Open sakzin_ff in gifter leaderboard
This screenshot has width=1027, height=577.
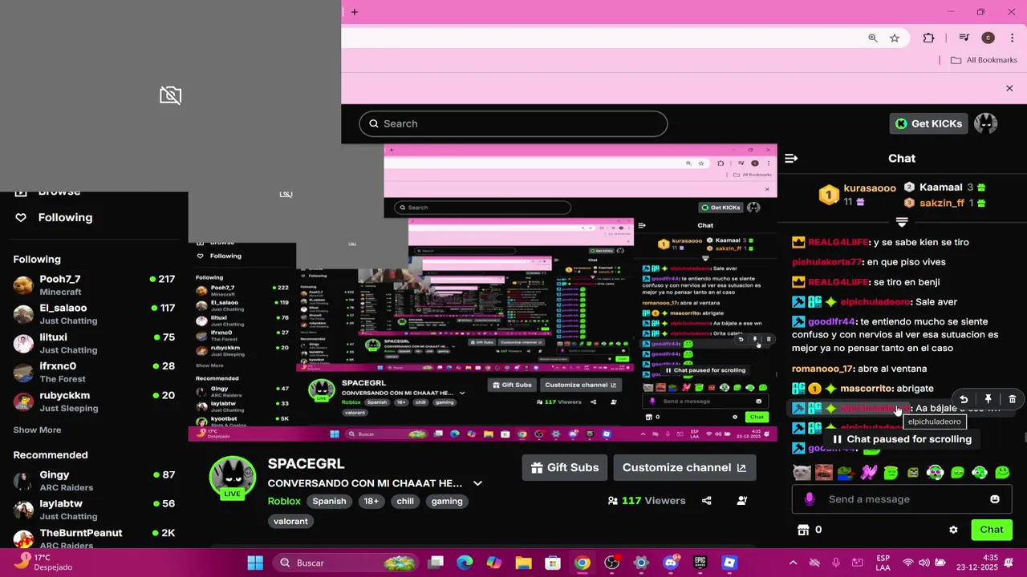coord(942,203)
